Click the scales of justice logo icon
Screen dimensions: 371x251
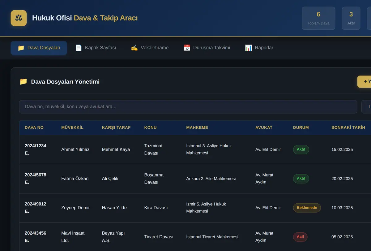coord(19,18)
